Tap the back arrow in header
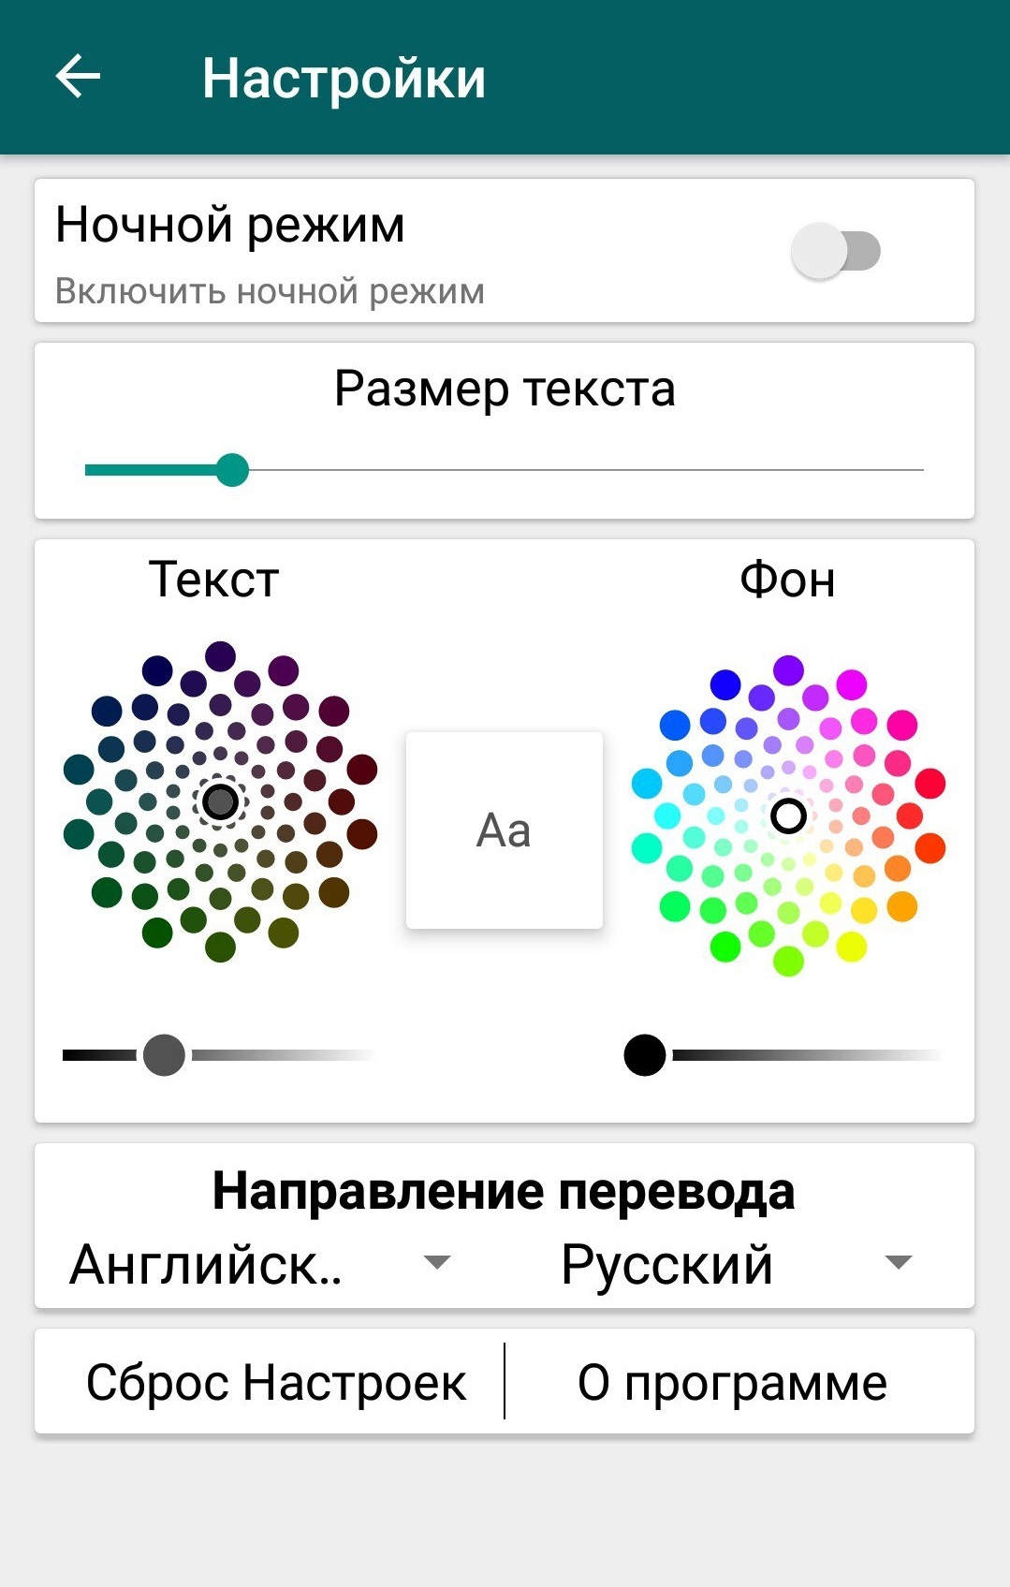The image size is (1010, 1587). [x=78, y=76]
